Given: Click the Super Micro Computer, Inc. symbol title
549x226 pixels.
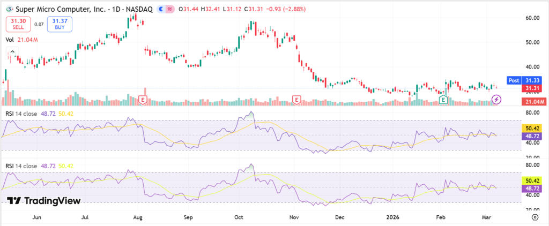Looking at the screenshot, I should pos(61,10).
